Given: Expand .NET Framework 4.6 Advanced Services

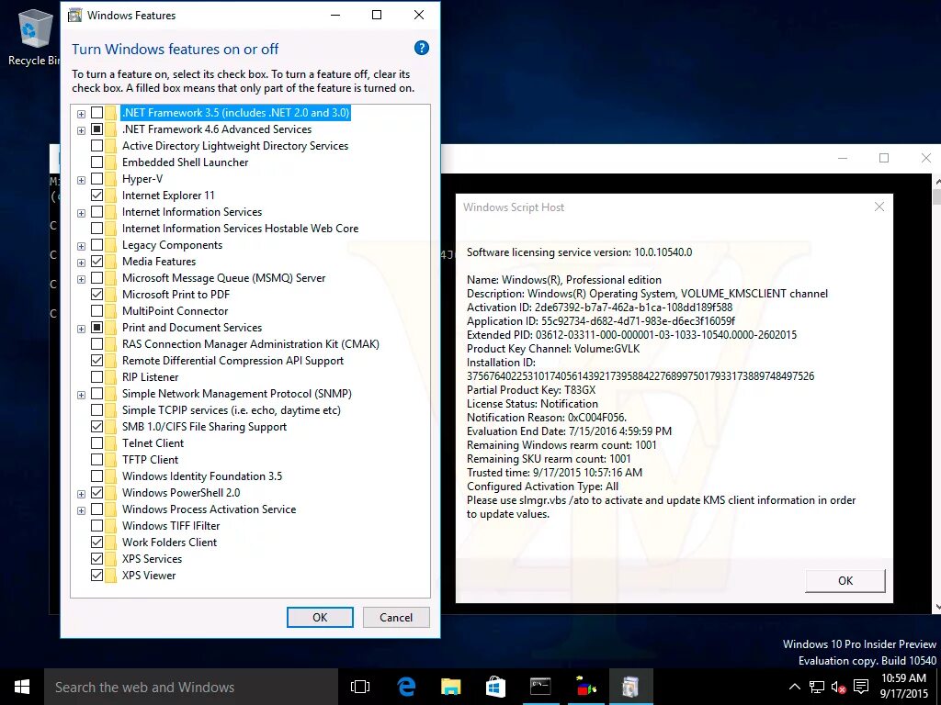Looking at the screenshot, I should [81, 130].
